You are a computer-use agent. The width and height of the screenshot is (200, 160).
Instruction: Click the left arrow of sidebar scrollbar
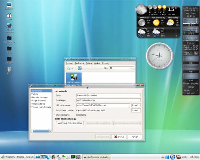(32, 131)
